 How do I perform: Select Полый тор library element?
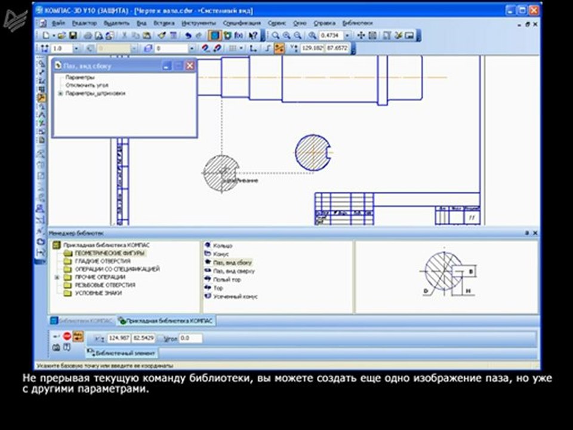pos(227,279)
